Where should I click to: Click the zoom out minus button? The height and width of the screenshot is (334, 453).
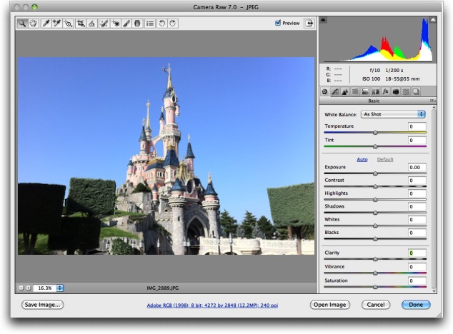[x=21, y=288]
